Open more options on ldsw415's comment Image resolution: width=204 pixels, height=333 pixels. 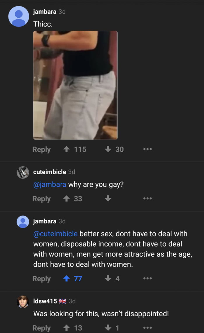click(147, 328)
